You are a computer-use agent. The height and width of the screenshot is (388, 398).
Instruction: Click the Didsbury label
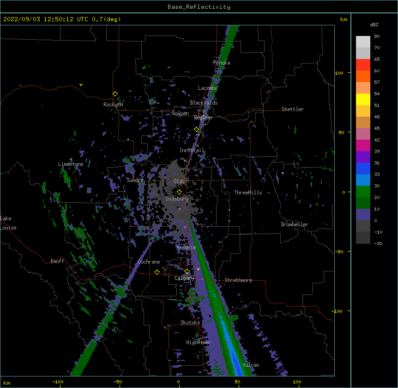[177, 199]
